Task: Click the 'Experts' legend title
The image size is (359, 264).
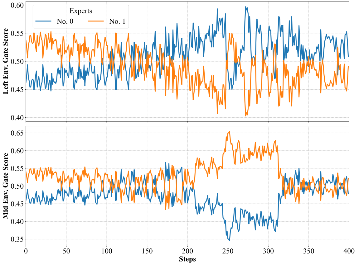Action: pyautogui.click(x=80, y=11)
